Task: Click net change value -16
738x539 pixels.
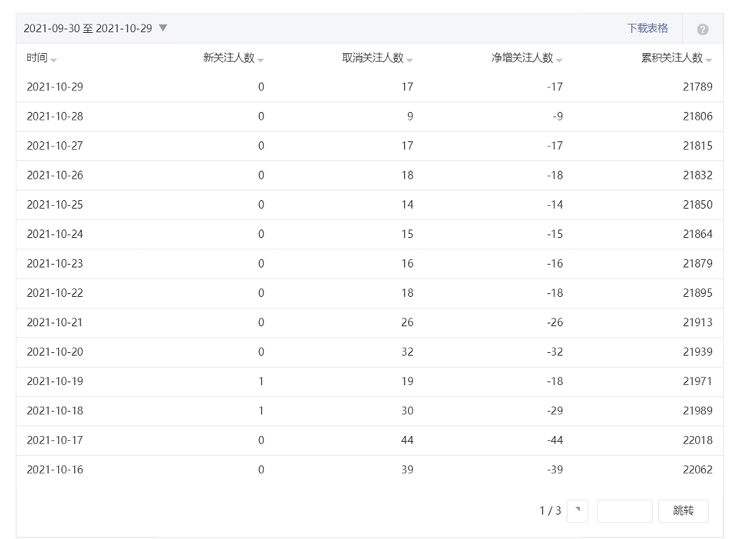Action: click(555, 263)
